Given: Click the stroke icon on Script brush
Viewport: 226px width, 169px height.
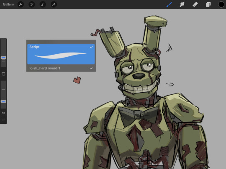Looking at the screenshot, I should (x=91, y=47).
